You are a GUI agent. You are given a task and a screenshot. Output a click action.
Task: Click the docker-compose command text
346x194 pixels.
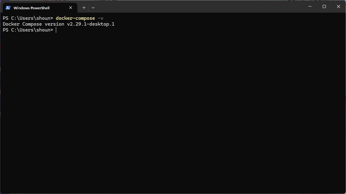coord(75,18)
